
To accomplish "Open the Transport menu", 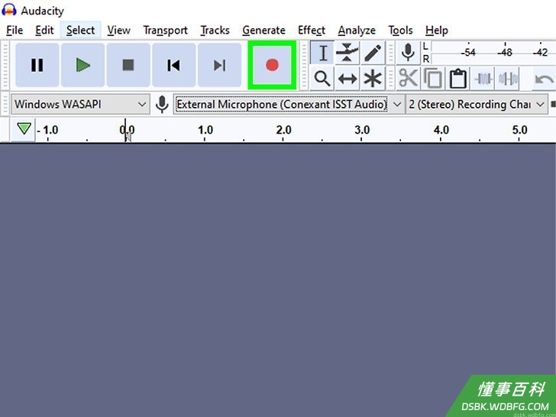I will (165, 30).
